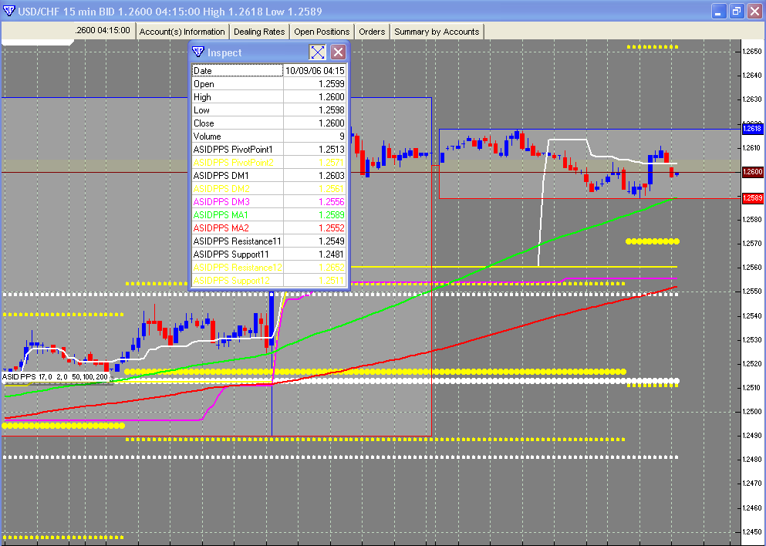
Task: Click the red 1.2589 low price marker
Action: click(x=752, y=198)
